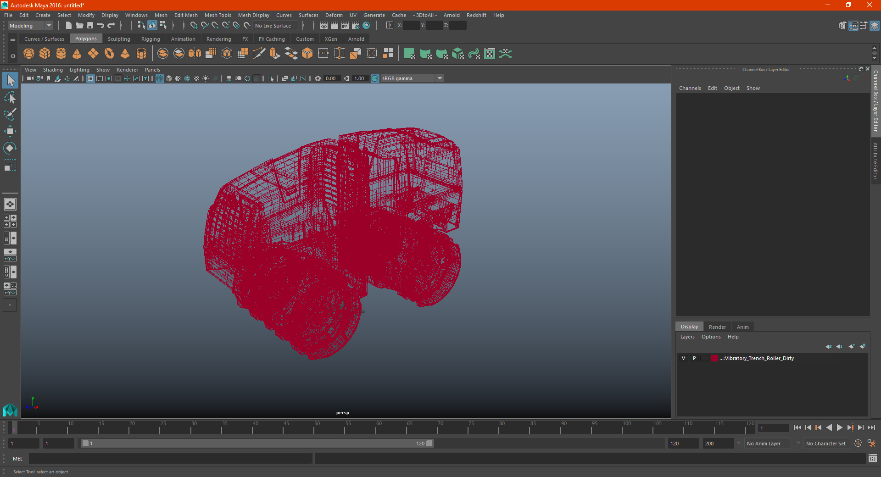Click the Save scene icon

90,26
